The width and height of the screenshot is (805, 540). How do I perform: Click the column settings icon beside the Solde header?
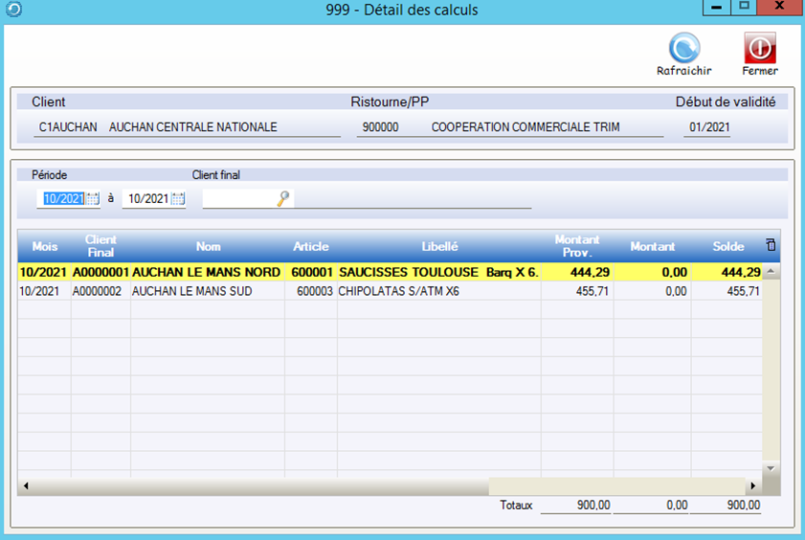pos(771,246)
